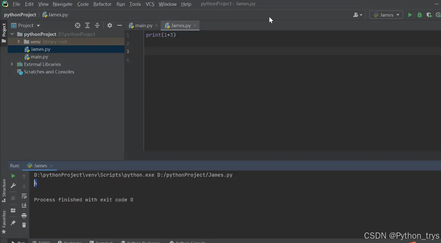The width and height of the screenshot is (441, 243).
Task: Open the Structure side tool window
Action: point(4,190)
